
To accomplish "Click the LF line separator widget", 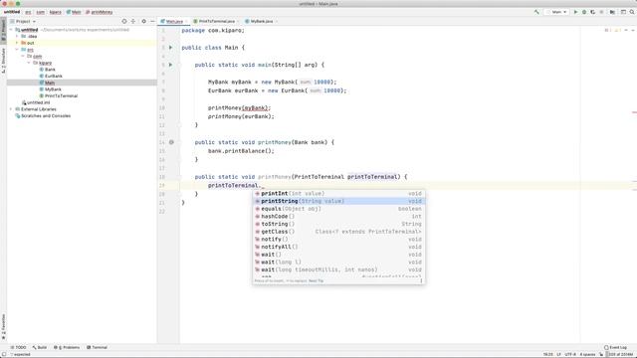I will [x=558, y=354].
